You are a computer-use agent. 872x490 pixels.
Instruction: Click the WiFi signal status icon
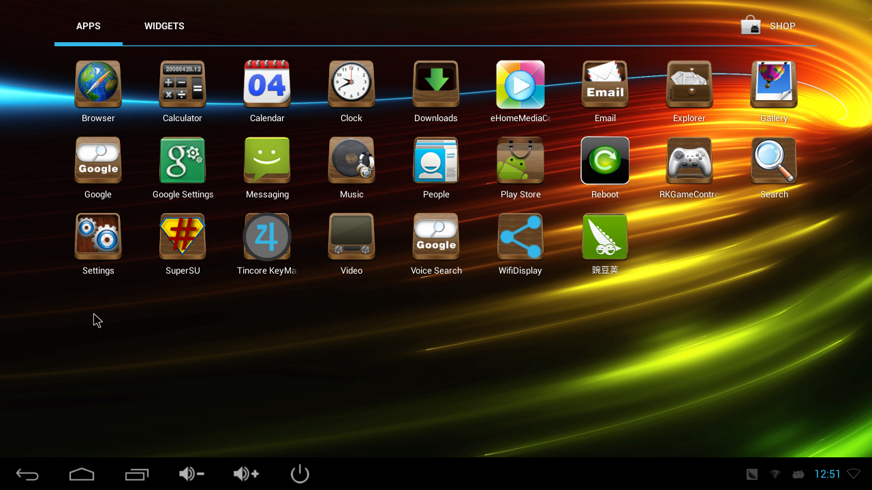(x=775, y=474)
